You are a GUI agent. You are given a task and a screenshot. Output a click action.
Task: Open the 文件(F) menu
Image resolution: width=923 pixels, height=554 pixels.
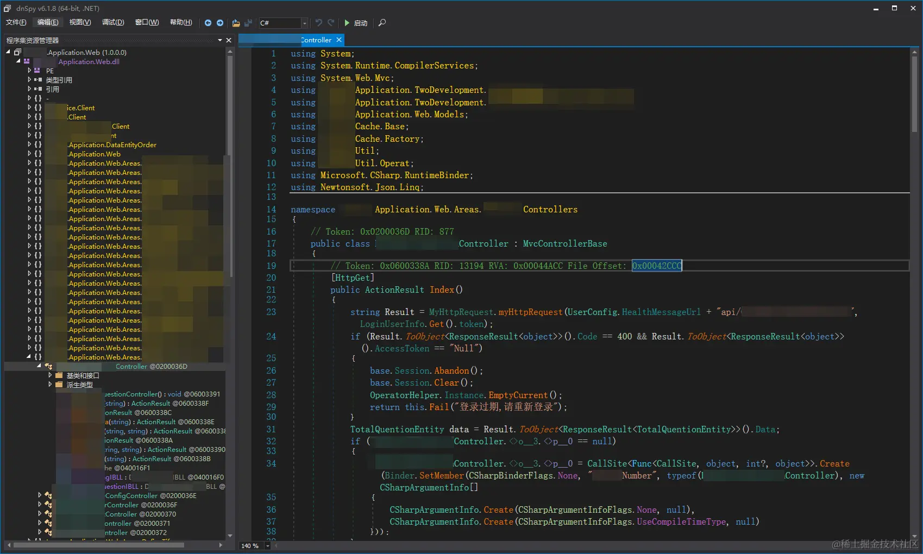16,22
